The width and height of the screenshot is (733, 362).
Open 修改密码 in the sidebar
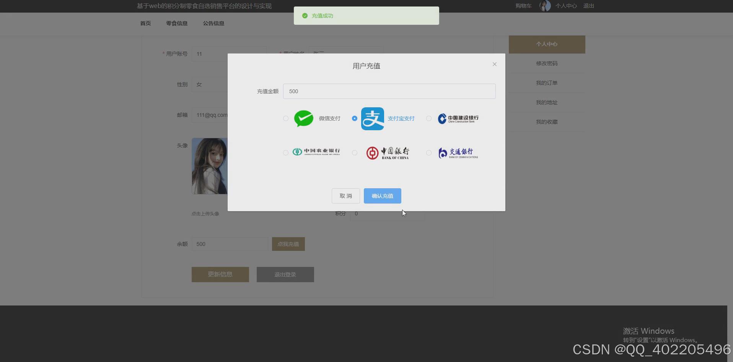(x=546, y=63)
